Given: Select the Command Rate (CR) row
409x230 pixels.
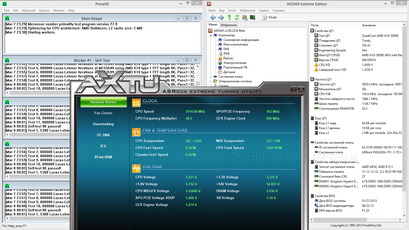Looking at the screenshot, I should pos(356,177).
